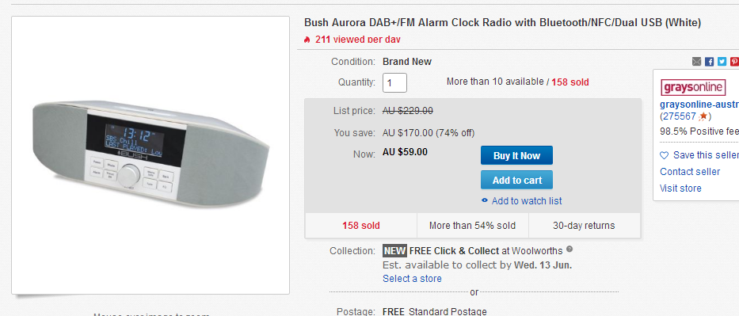Share listing on Twitter icon
Viewport: 739px width, 316px height.
[722, 62]
